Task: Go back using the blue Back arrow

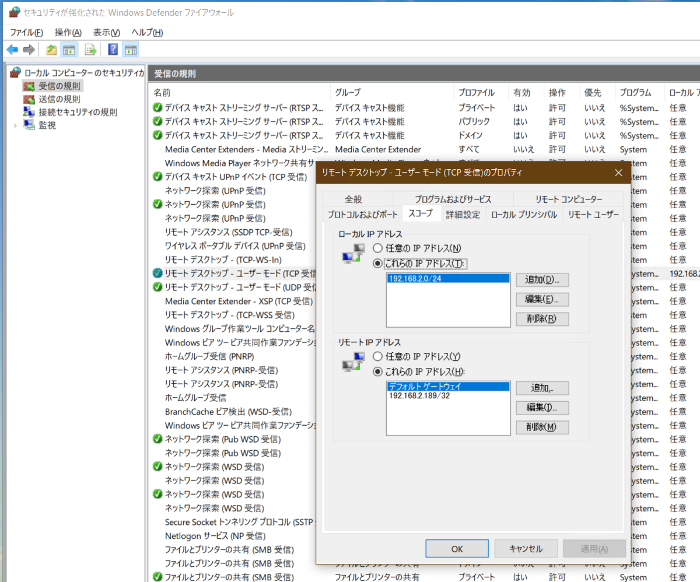Action: [x=12, y=50]
